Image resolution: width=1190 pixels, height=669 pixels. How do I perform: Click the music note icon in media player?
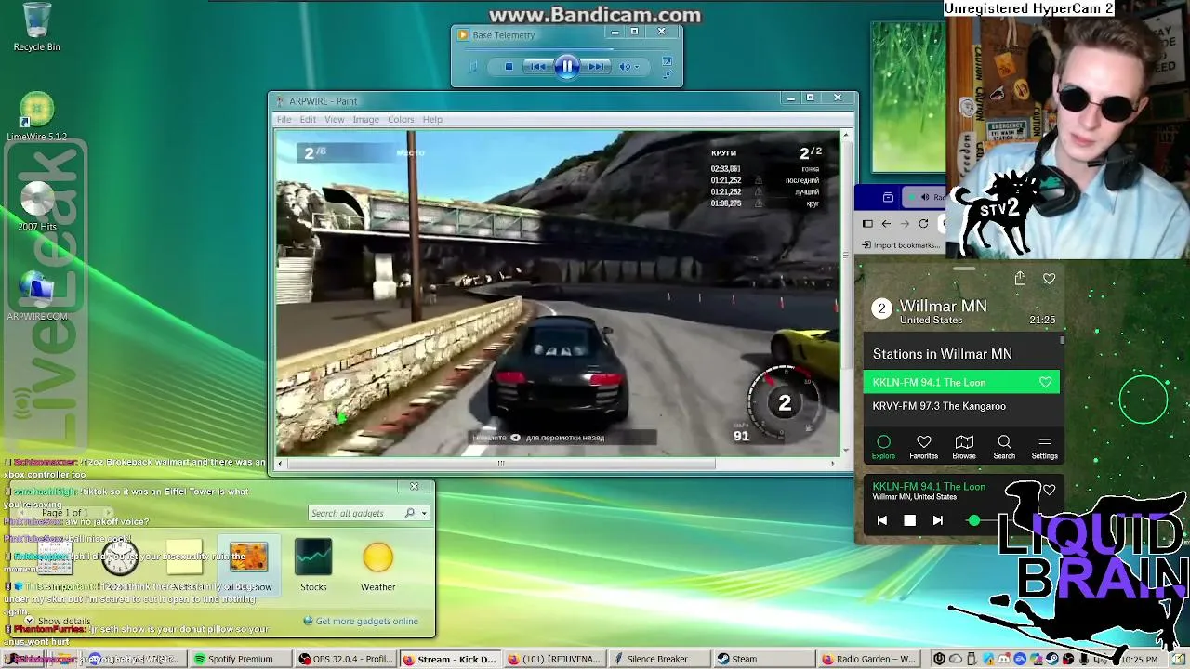[x=472, y=67]
